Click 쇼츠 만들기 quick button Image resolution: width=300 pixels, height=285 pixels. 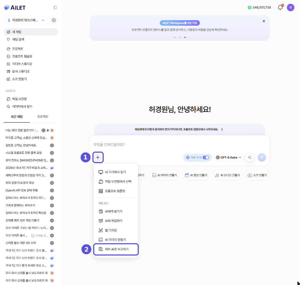coord(257,175)
